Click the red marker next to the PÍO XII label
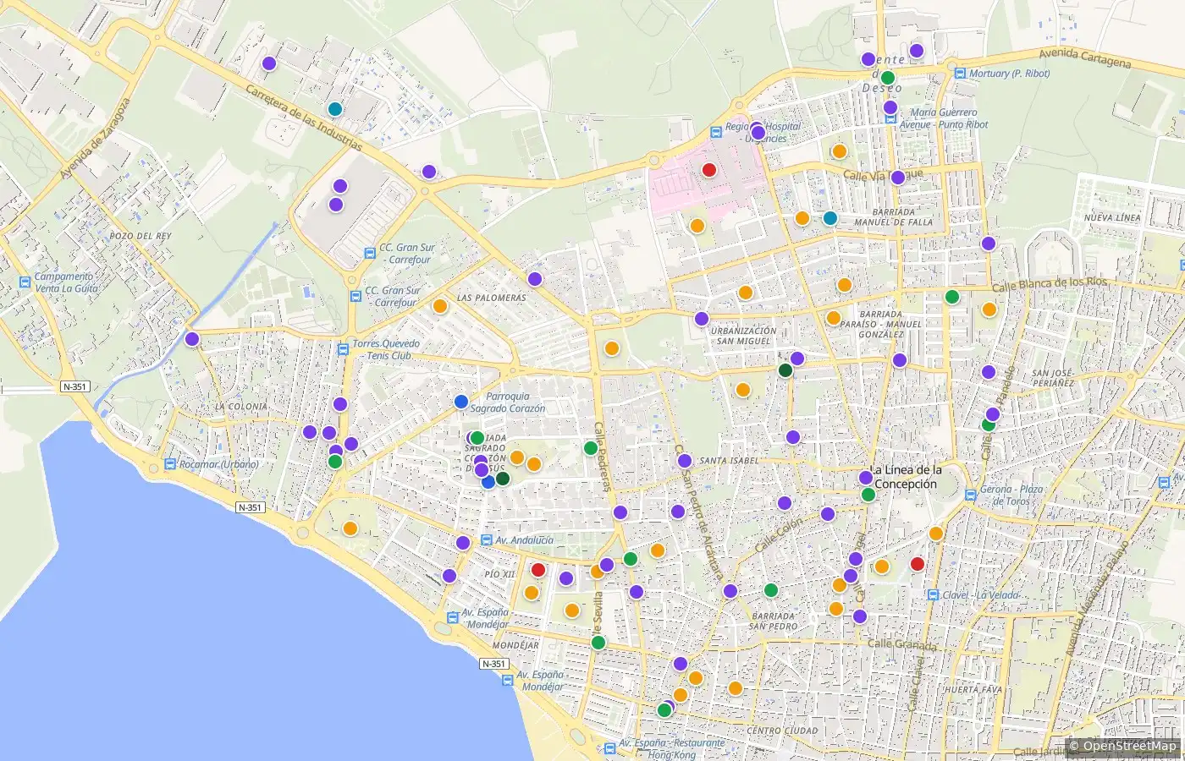This screenshot has height=761, width=1185. [x=537, y=569]
